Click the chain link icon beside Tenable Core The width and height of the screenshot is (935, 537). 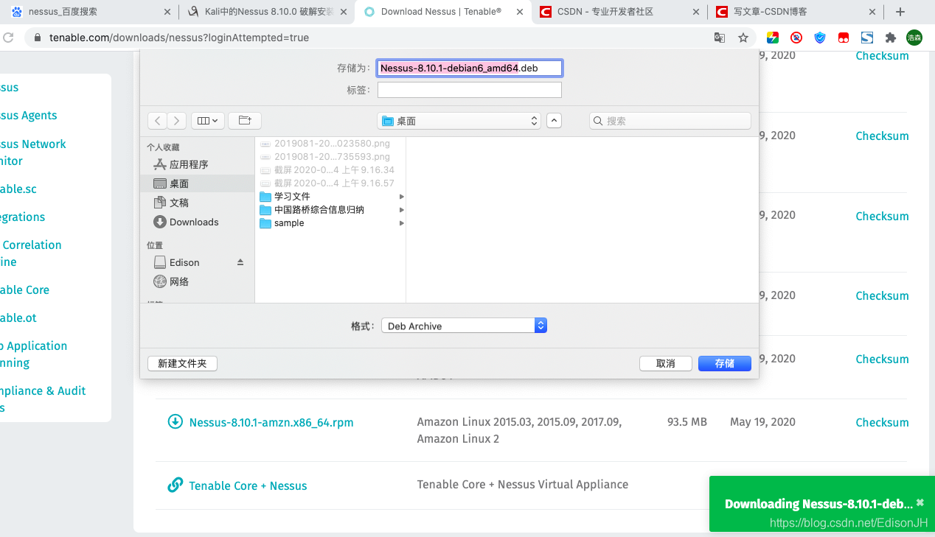pos(175,485)
